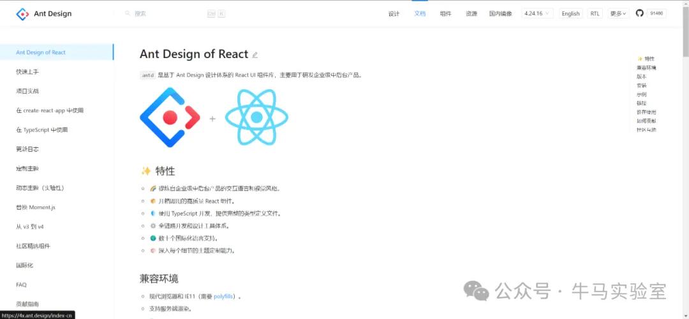The image size is (689, 319).
Task: Jump to 如何贡献 in the anchor list
Action: pyautogui.click(x=646, y=121)
